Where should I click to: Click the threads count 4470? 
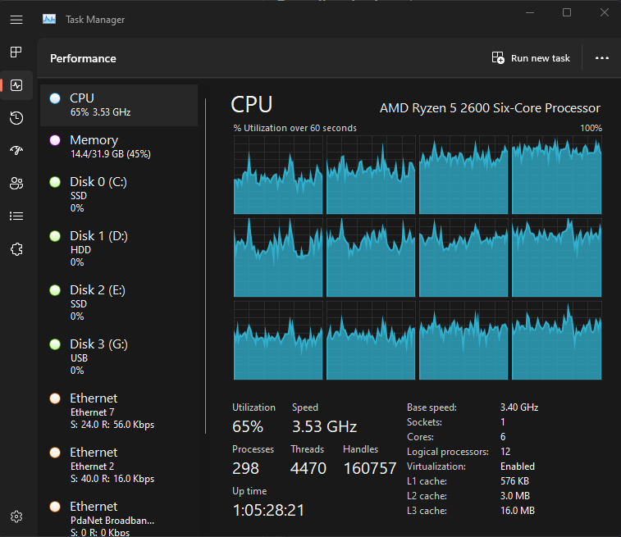[x=308, y=468]
